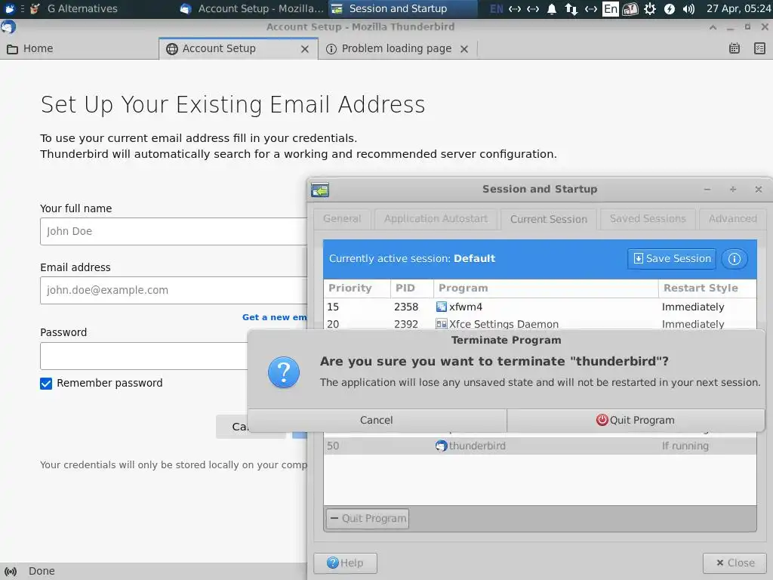The height and width of the screenshot is (580, 773).
Task: Click Quit Program button below the session list
Action: 368,518
